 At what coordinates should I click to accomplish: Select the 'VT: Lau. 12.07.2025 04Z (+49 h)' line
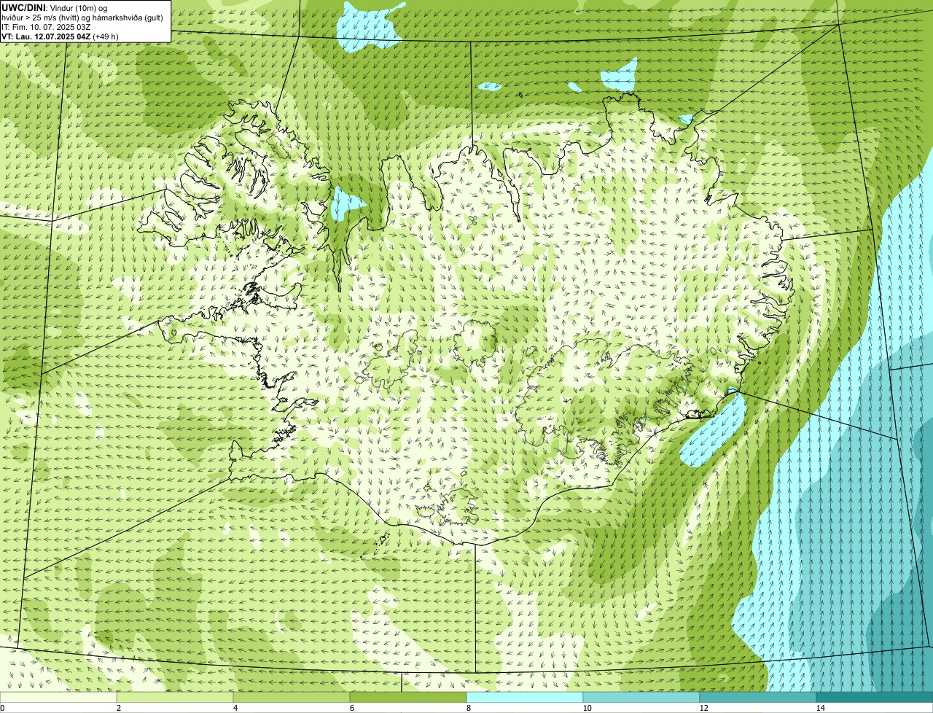pyautogui.click(x=60, y=36)
